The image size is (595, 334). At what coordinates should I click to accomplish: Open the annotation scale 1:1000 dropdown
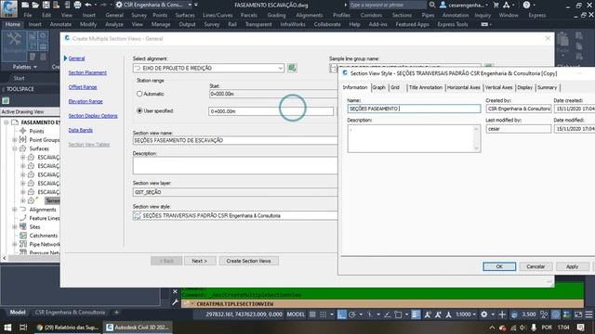tap(466, 315)
